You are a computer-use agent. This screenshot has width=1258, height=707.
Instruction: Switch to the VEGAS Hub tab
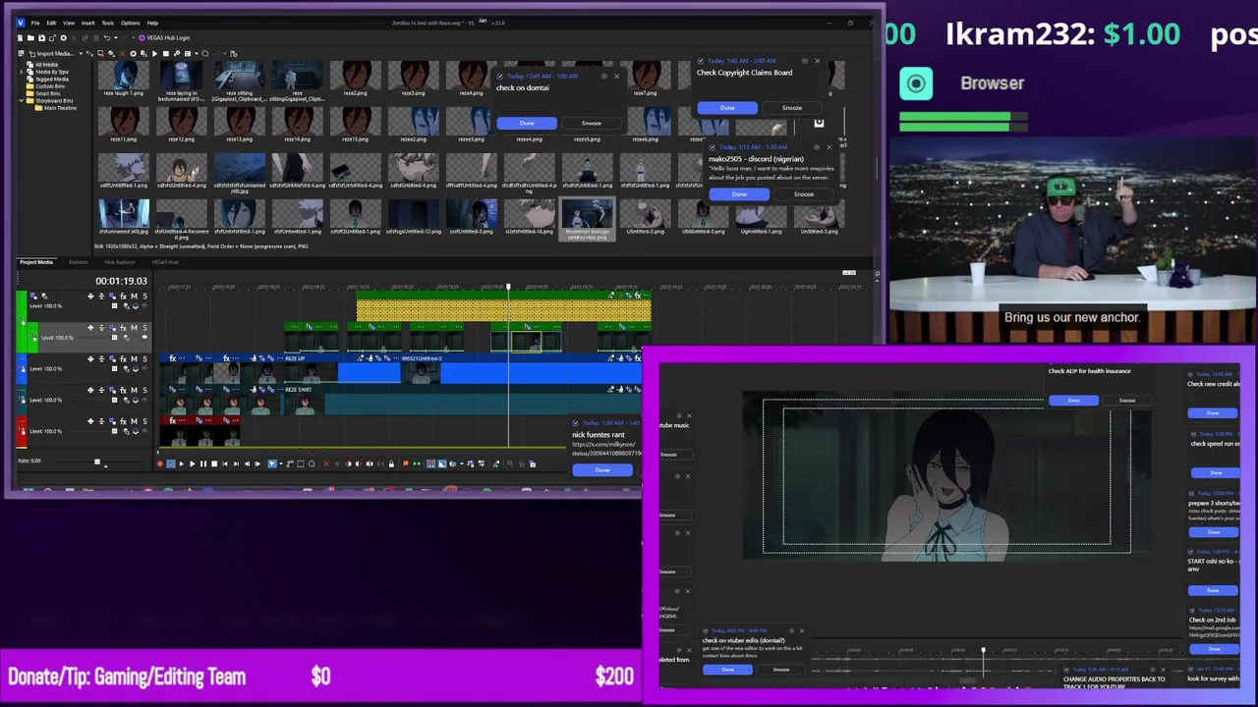pos(164,262)
